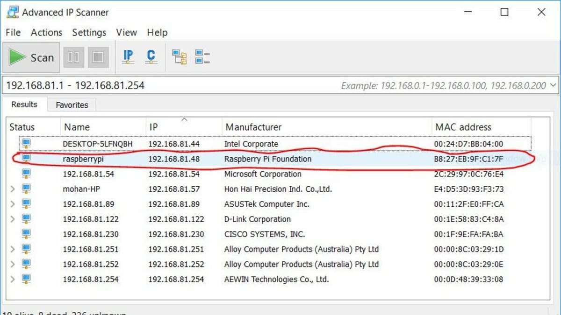Viewport: 561px width, 315px height.
Task: Expand the 192.168.81.254 row
Action: tap(13, 279)
